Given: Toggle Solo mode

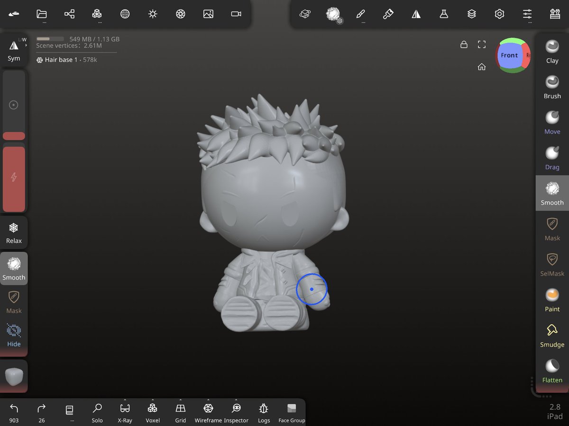Looking at the screenshot, I should tap(97, 413).
